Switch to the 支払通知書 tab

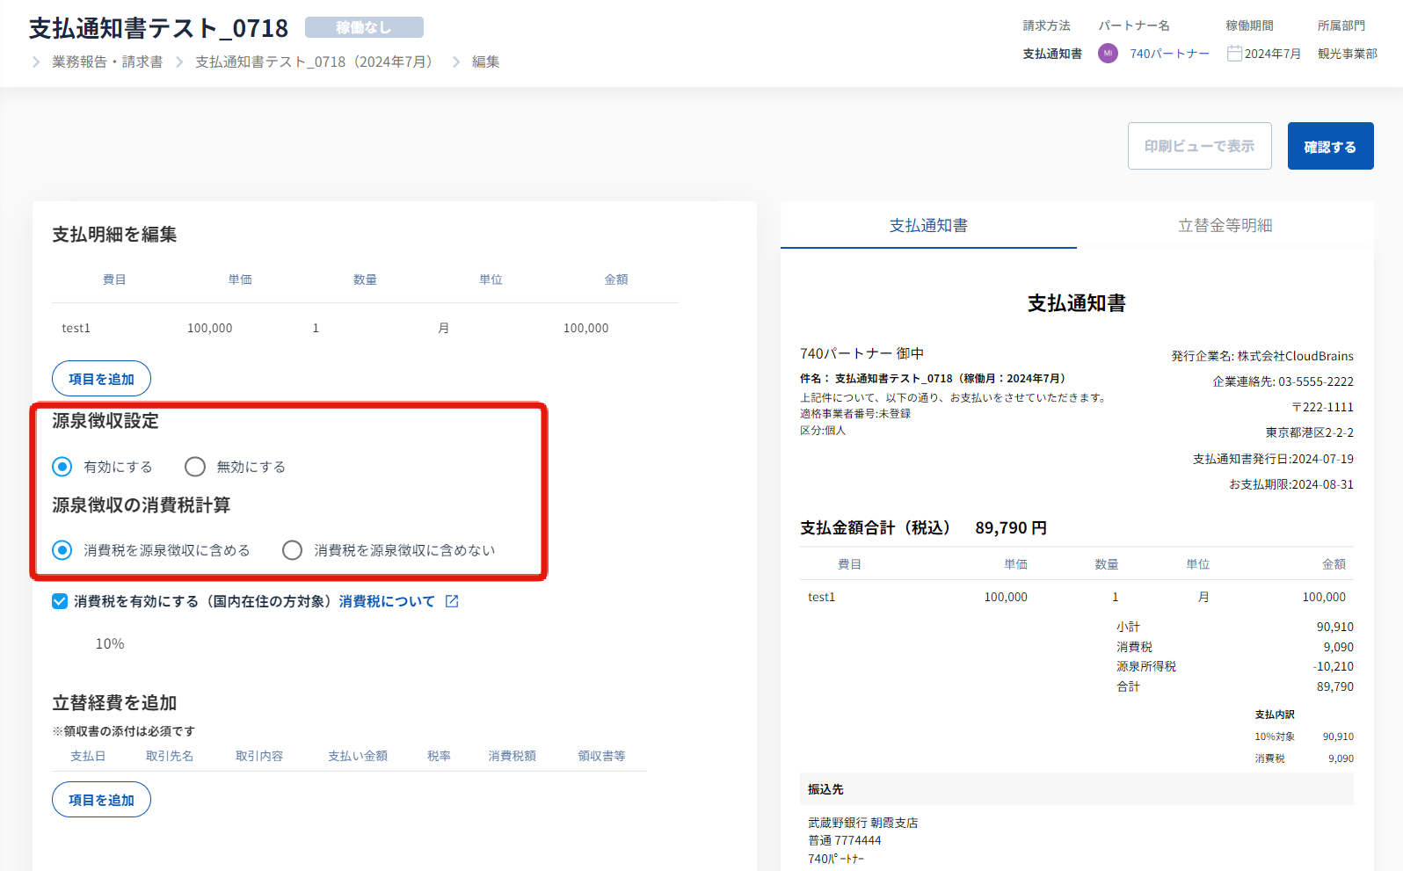[928, 226]
